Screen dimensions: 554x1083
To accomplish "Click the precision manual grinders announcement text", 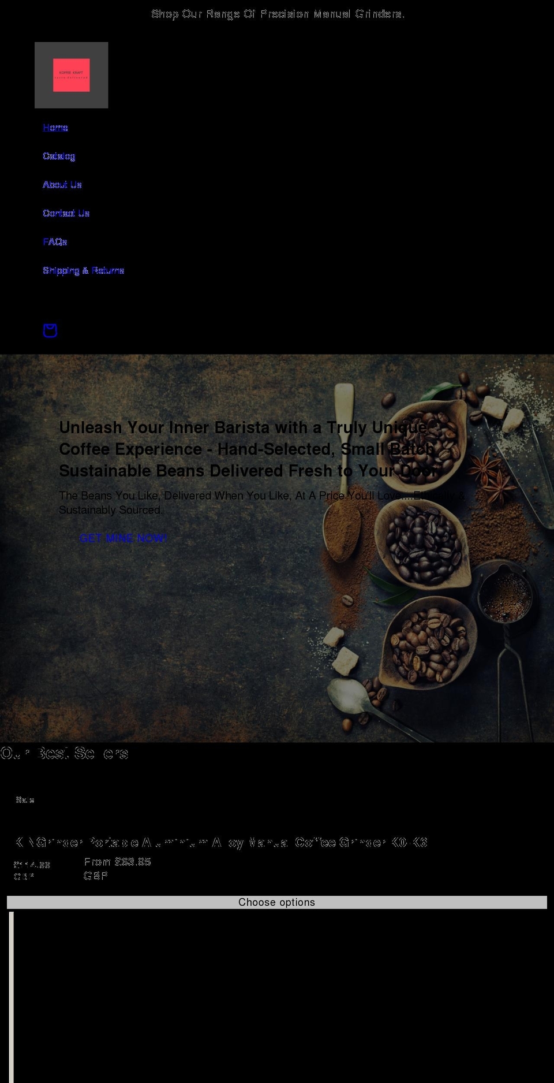I will coord(278,14).
